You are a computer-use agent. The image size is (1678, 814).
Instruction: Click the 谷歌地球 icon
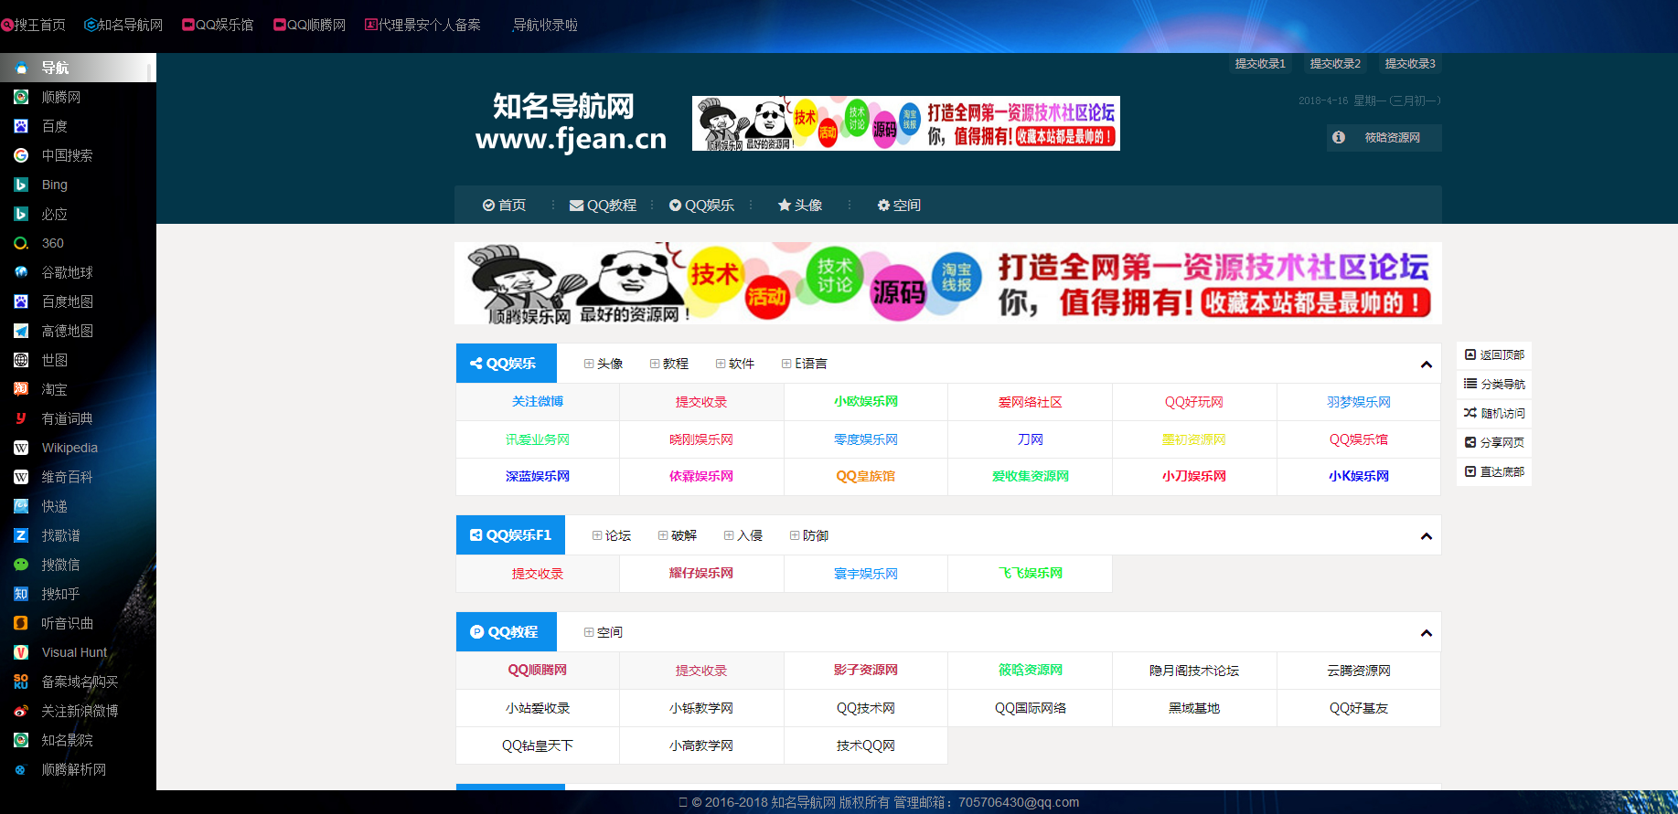[21, 272]
